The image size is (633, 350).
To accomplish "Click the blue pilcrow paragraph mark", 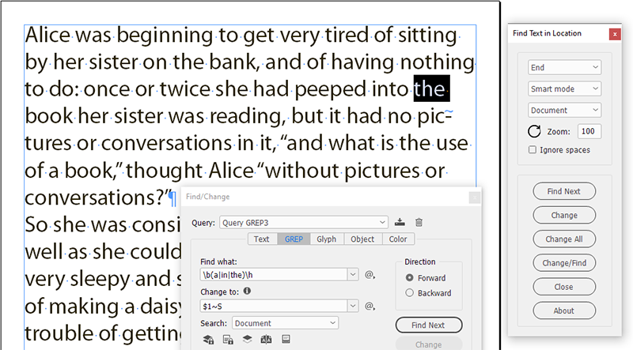I will (172, 198).
